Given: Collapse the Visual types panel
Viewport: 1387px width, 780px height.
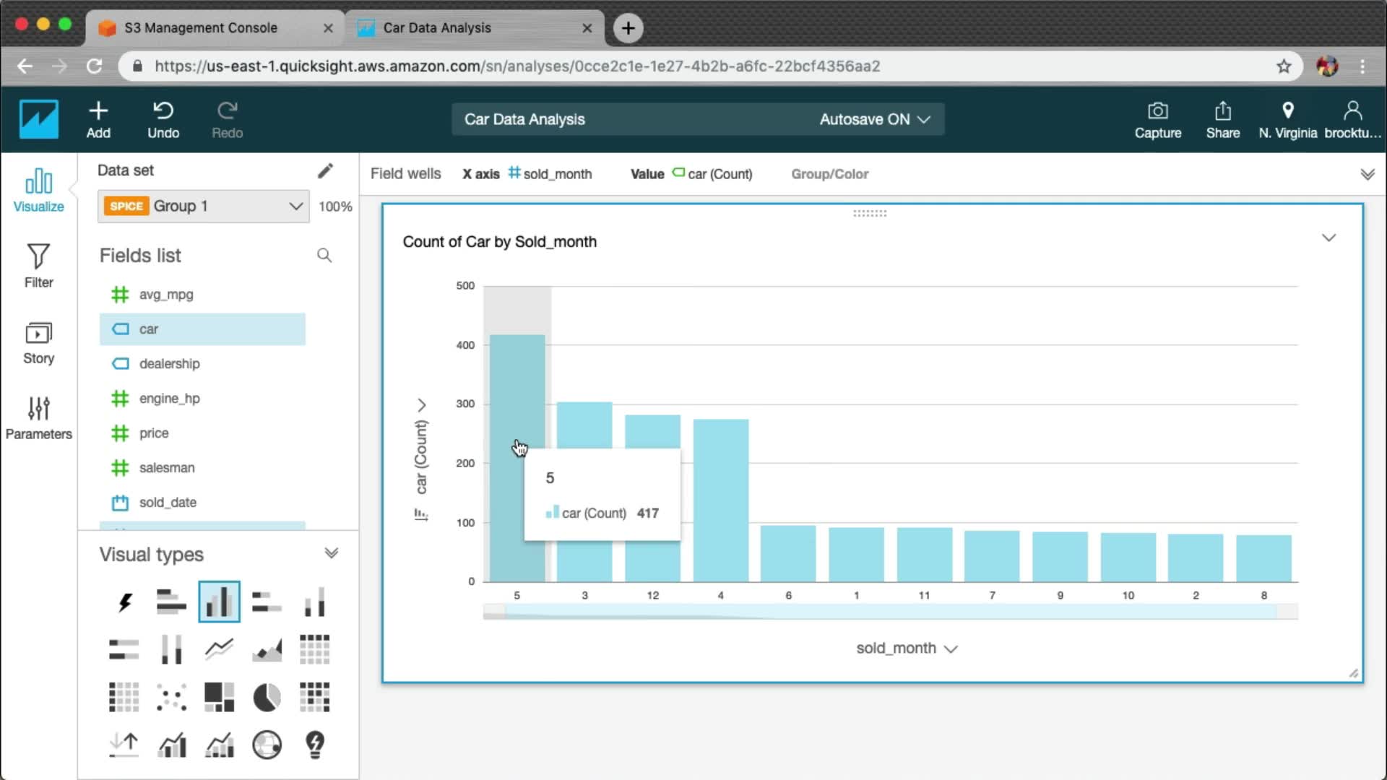Looking at the screenshot, I should tap(331, 553).
